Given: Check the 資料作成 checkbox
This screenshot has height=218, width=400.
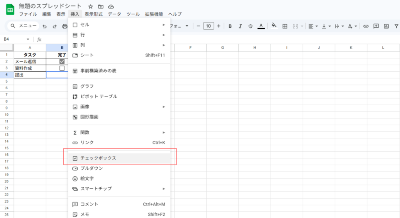Looking at the screenshot, I should [62, 68].
